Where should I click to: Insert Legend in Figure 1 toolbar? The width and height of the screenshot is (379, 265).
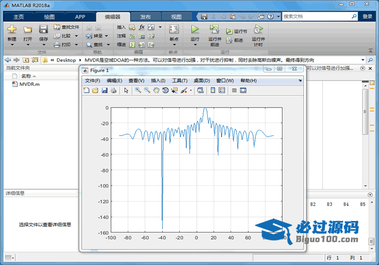click(222, 90)
